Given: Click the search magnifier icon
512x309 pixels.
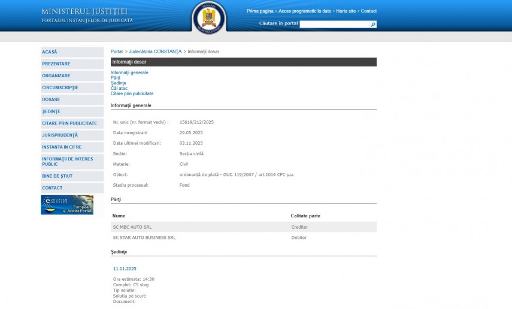Looking at the screenshot, I should 373,25.
